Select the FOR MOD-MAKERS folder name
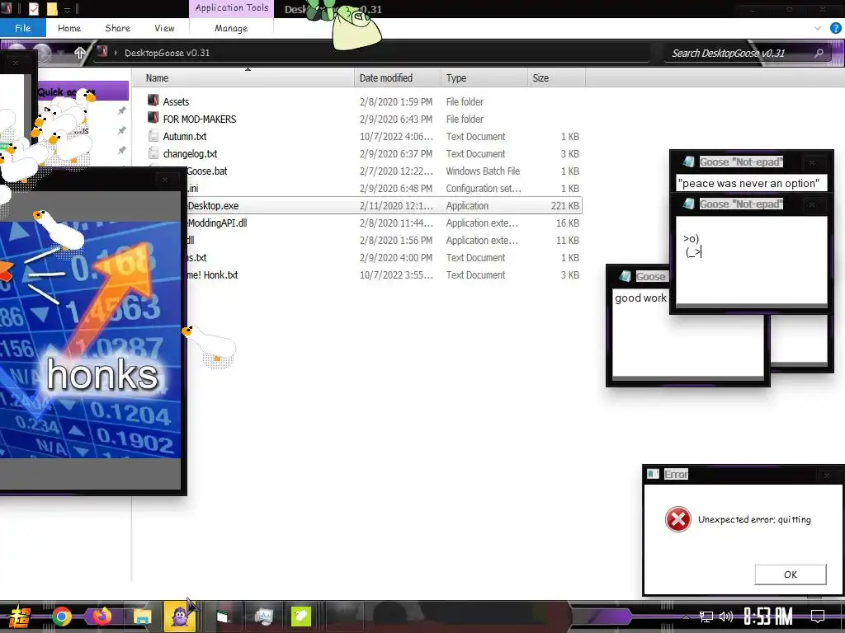Image resolution: width=845 pixels, height=633 pixels. point(200,119)
